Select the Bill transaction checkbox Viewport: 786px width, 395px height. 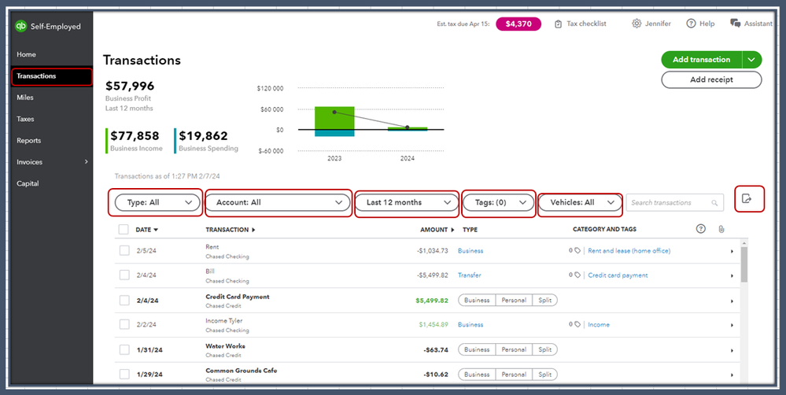124,275
